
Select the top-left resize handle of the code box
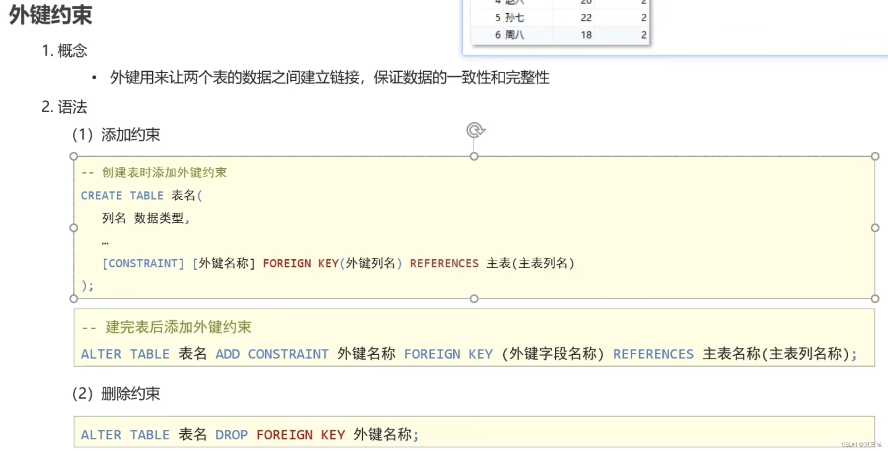(73, 156)
